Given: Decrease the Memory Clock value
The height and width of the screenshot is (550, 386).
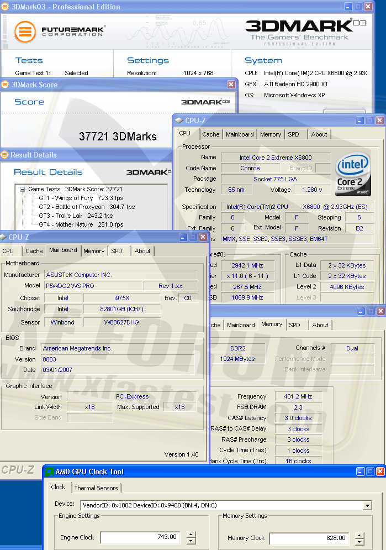Looking at the screenshot, I should pyautogui.click(x=359, y=542).
